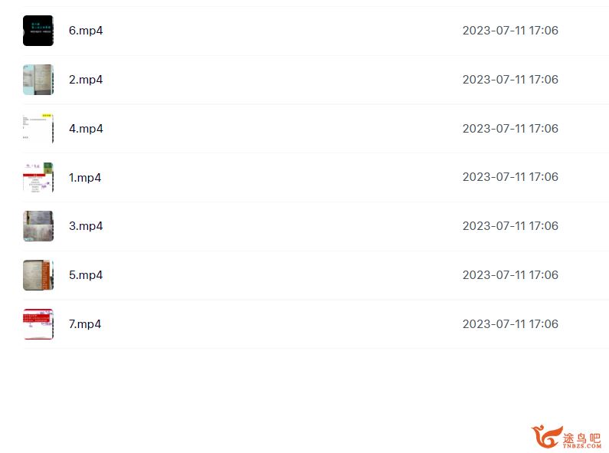Open file name 1.mp4
This screenshot has width=609, height=453.
(85, 178)
